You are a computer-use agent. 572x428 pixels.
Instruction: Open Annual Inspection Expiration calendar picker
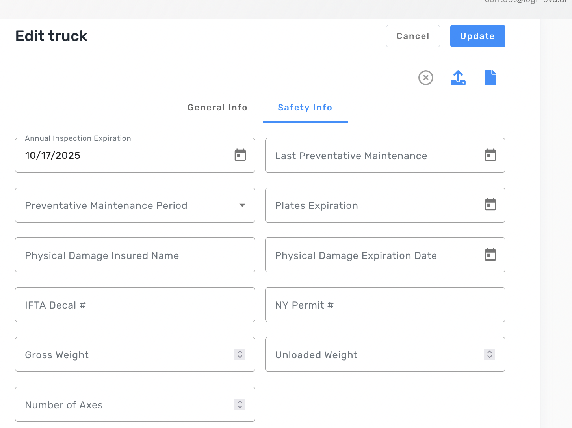[x=240, y=155]
